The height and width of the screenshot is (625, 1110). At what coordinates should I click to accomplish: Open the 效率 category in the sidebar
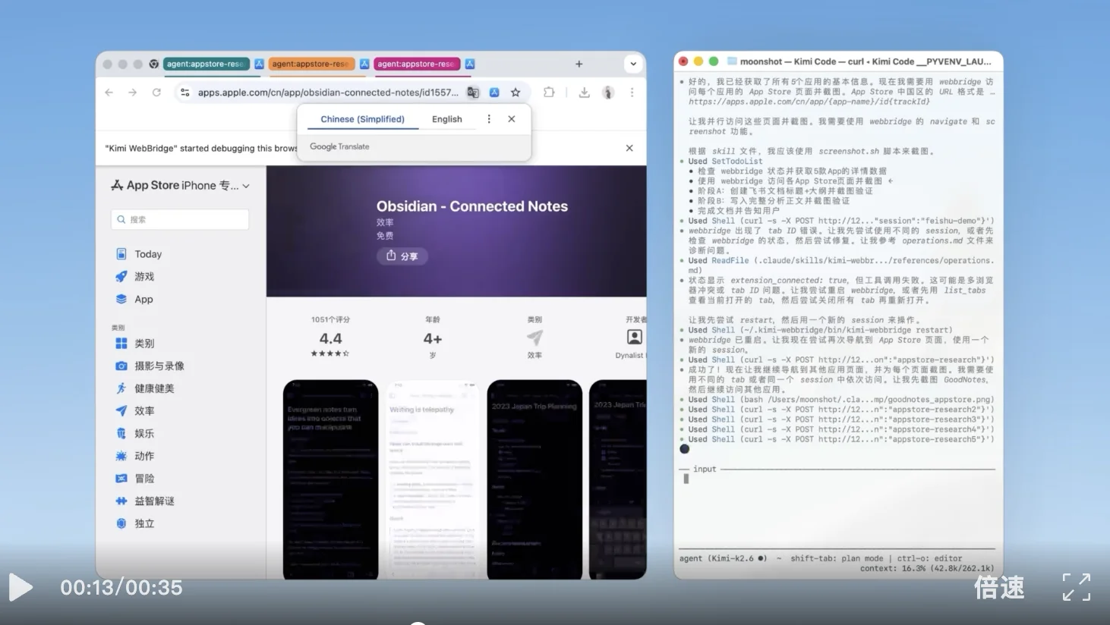coord(144,411)
